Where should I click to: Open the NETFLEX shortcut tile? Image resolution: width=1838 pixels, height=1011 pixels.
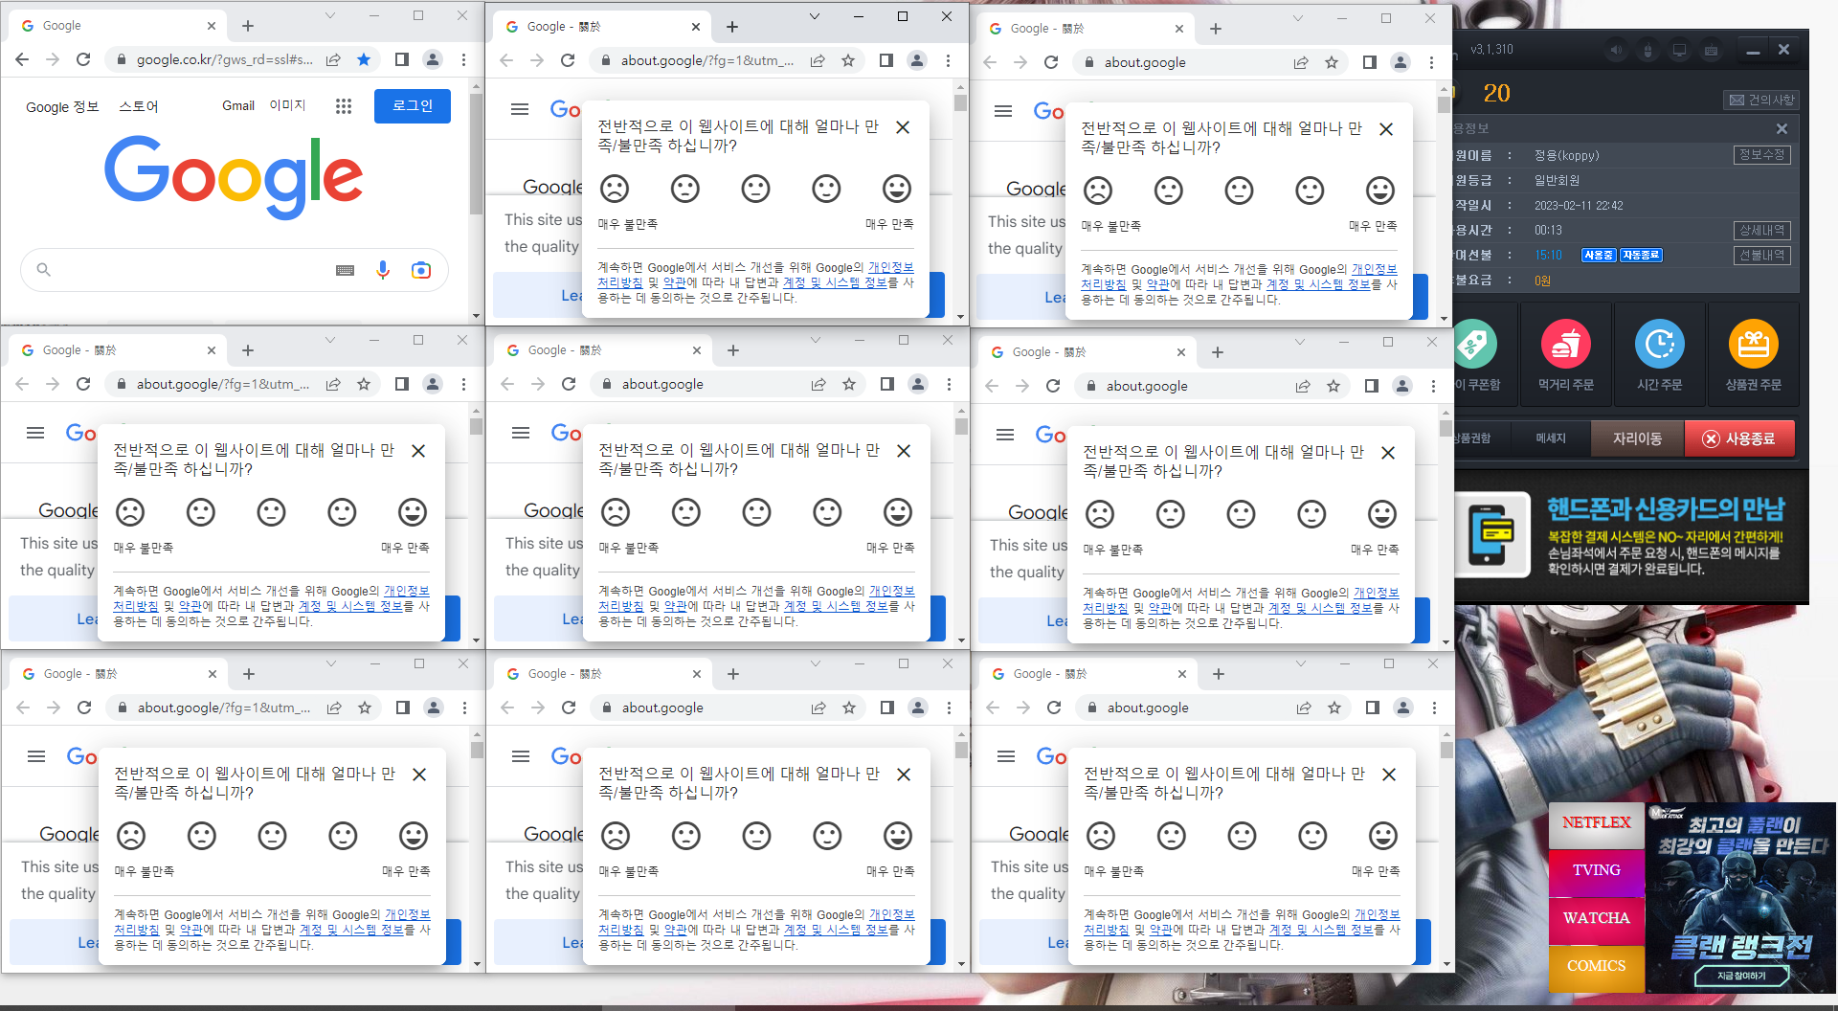pyautogui.click(x=1596, y=823)
